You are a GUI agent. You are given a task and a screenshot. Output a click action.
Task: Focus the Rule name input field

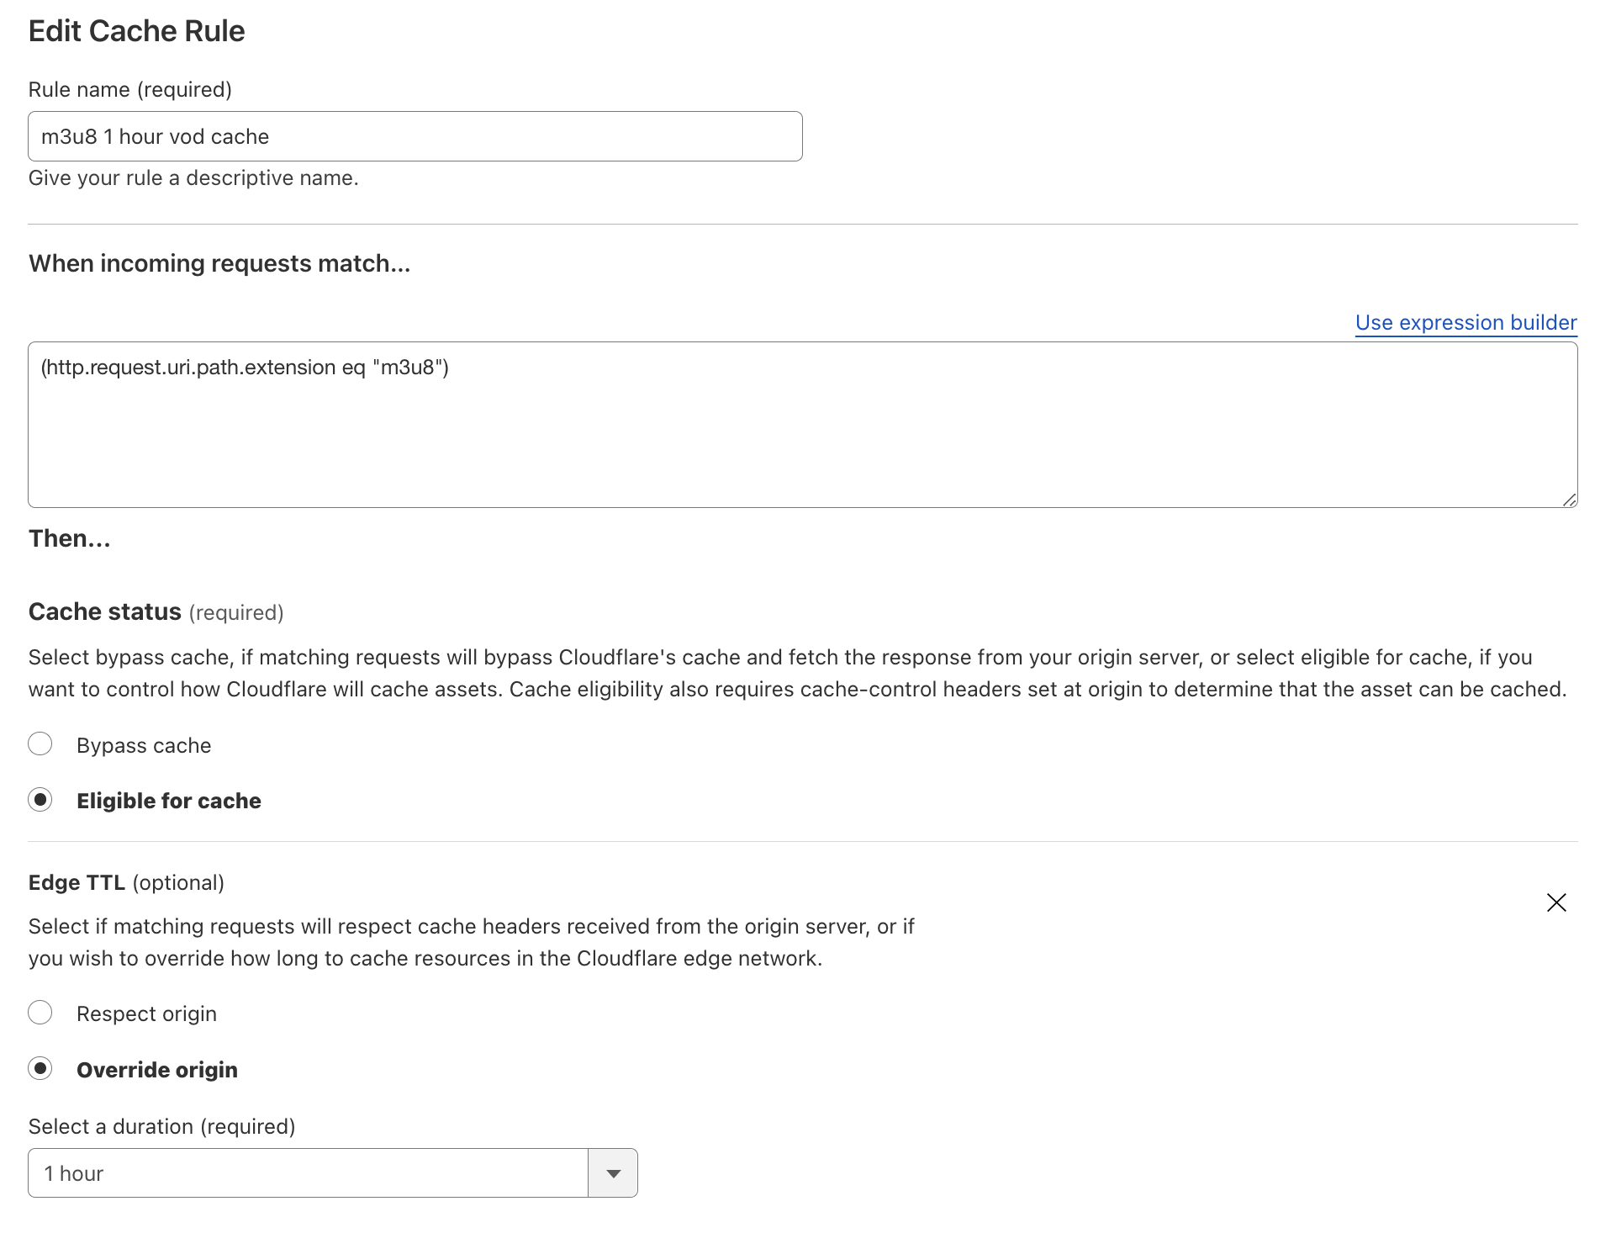[415, 136]
